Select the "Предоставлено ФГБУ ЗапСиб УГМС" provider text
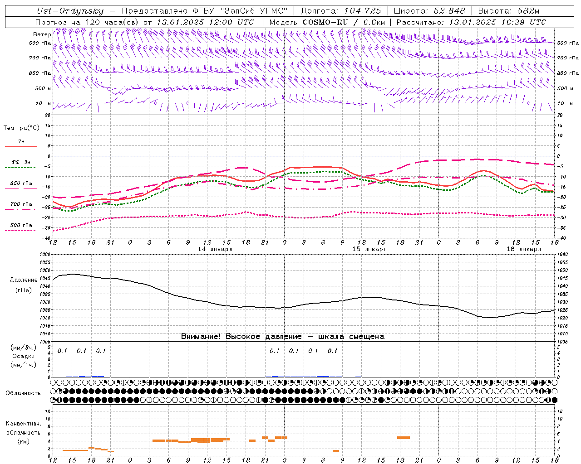The width and height of the screenshot is (581, 464). [205, 11]
